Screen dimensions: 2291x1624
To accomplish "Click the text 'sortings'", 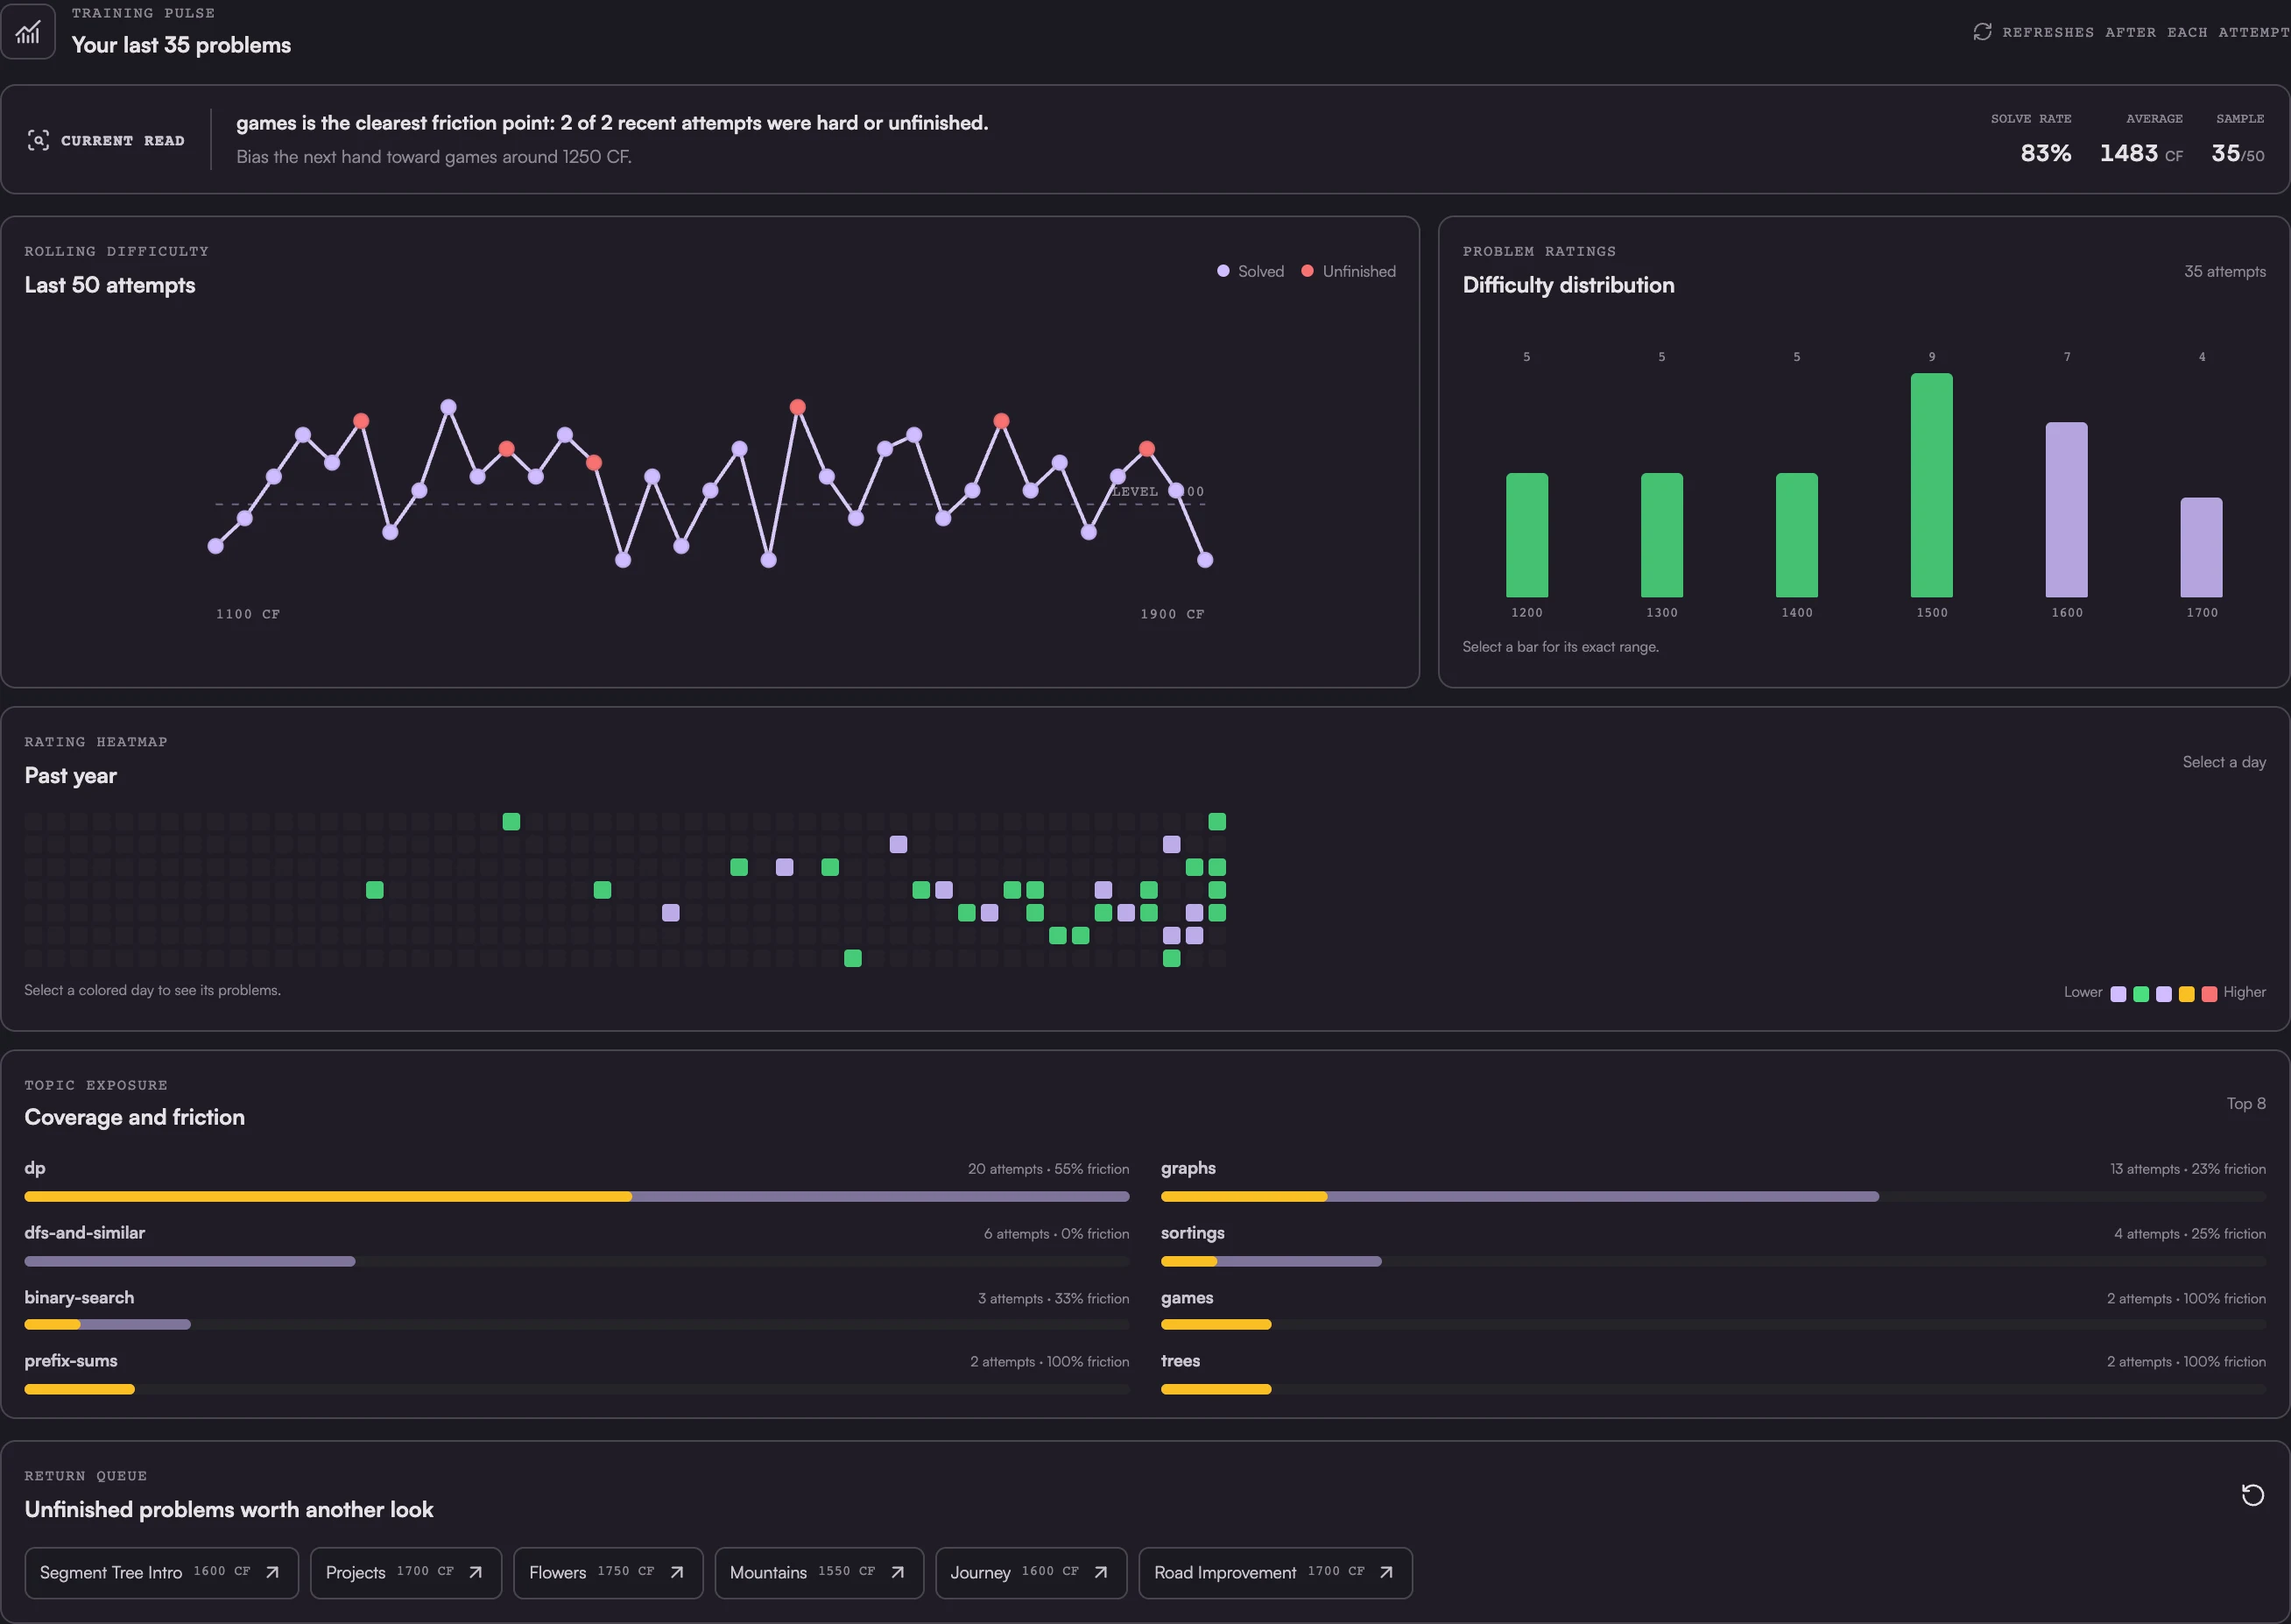I will tap(1193, 1233).
